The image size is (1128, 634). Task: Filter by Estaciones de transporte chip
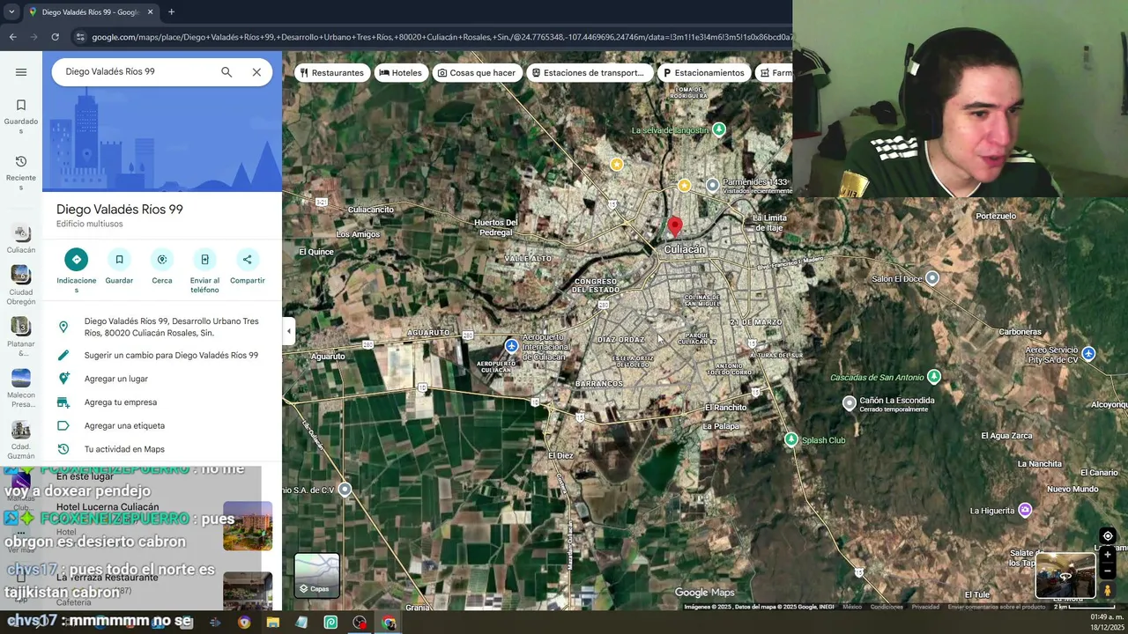(588, 72)
